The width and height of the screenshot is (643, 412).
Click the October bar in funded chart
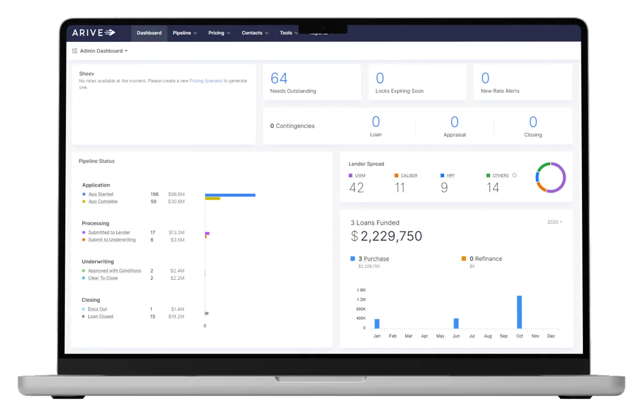(519, 312)
